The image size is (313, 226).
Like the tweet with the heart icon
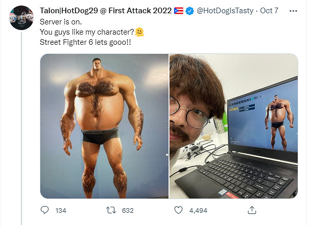(179, 210)
